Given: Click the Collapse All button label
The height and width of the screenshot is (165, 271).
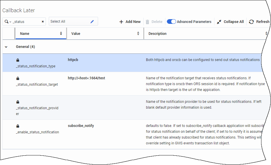Looking at the screenshot, I should 234,22.
